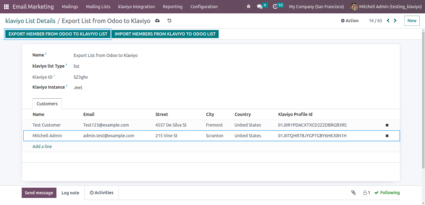Viewport: 425px width, 205px height.
Task: Click United States in Test Customer row
Action: [x=248, y=125]
